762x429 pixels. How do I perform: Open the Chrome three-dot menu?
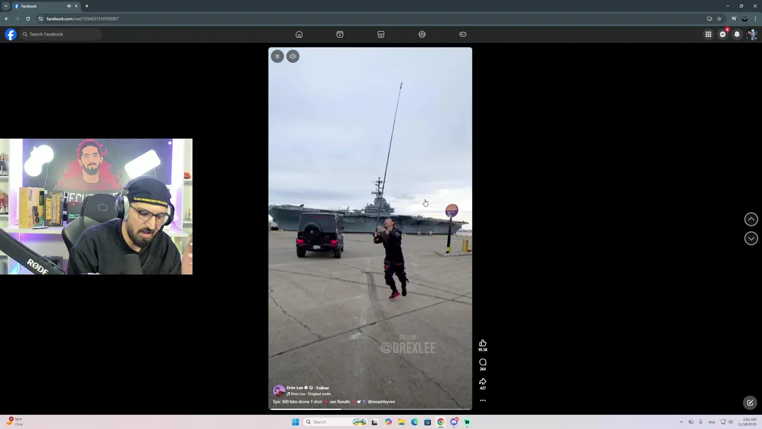click(755, 18)
